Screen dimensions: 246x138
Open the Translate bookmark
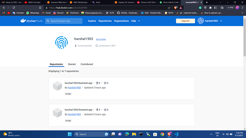coord(18,13)
